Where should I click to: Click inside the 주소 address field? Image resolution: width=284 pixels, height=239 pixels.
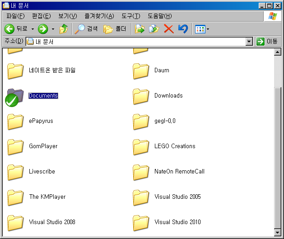[x=136, y=42]
